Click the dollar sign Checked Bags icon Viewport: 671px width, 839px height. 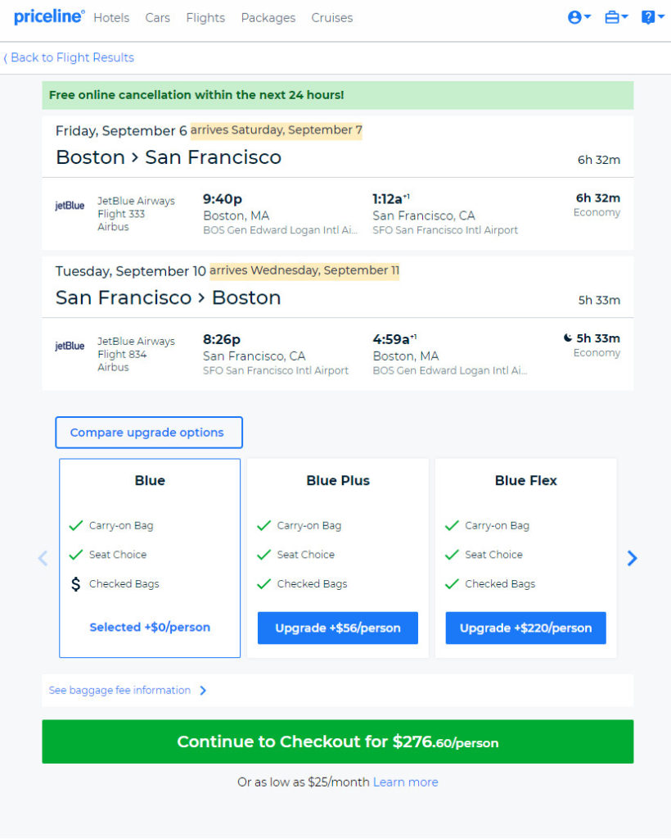pyautogui.click(x=76, y=583)
